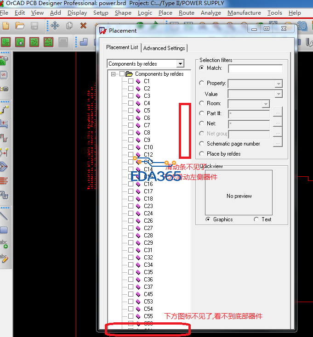Select the Slide trace tool
This screenshot has width=313, height=337.
[x=4, y=124]
